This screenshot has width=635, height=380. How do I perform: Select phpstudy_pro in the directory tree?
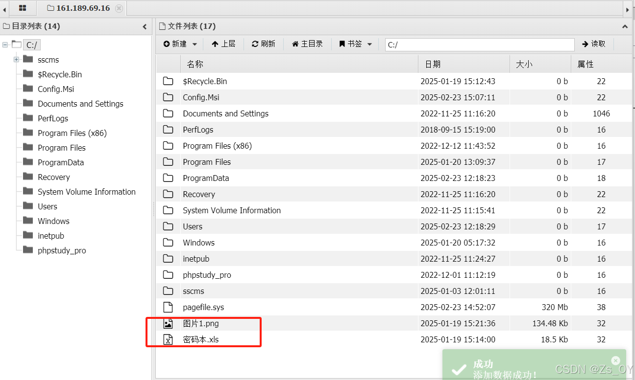click(62, 250)
